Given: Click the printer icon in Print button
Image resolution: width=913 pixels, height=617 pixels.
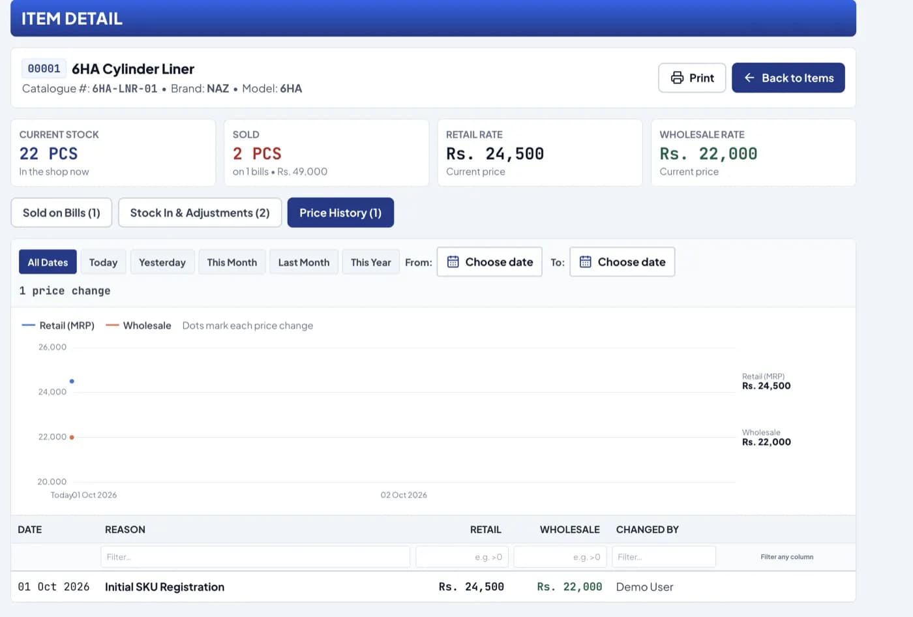Looking at the screenshot, I should point(678,78).
